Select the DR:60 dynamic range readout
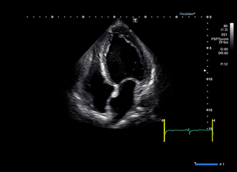Image resolution: width=237 pixels, height=172 pixels. pos(223,53)
